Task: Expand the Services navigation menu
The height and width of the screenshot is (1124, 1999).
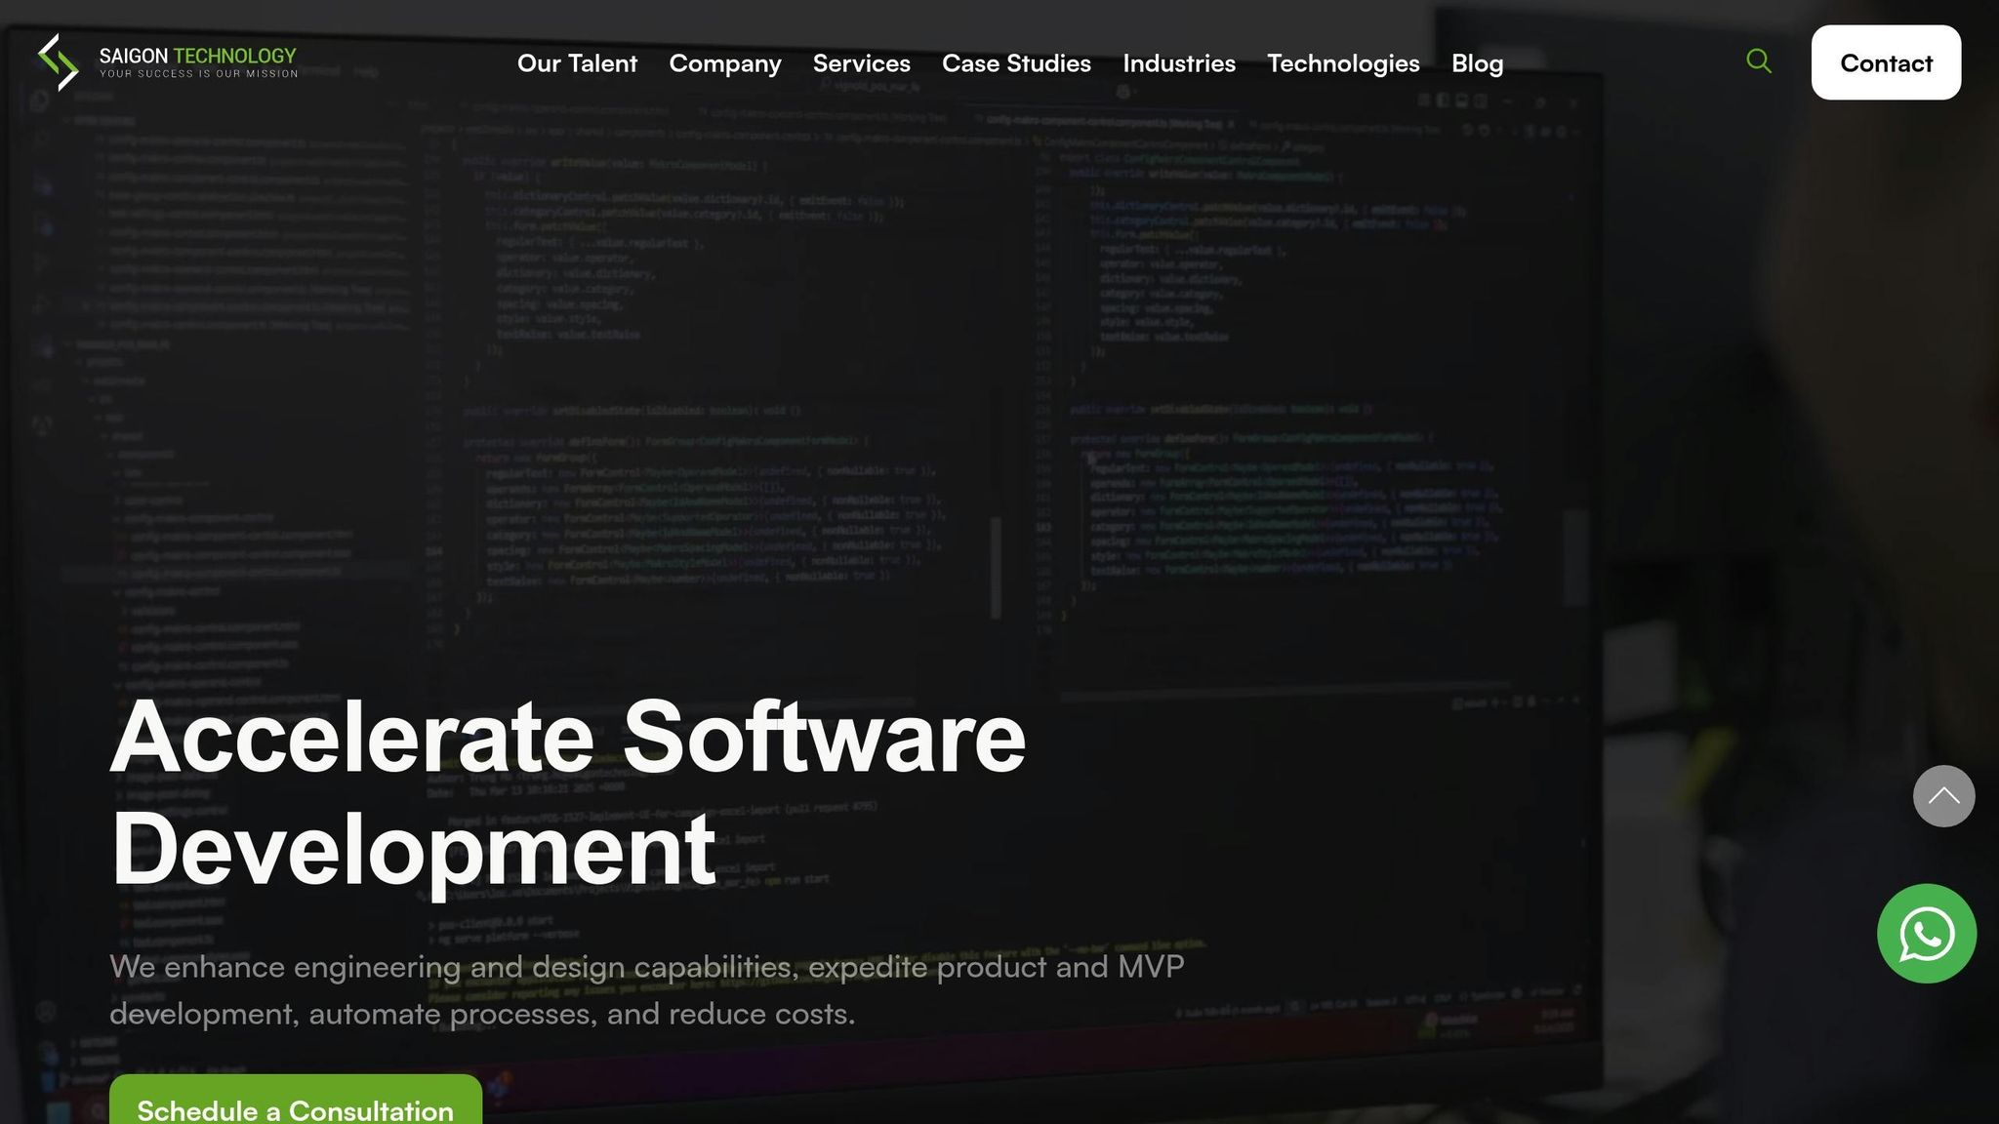Action: tap(861, 63)
